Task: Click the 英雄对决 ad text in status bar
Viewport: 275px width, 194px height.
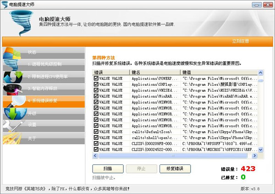Action: coord(67,189)
